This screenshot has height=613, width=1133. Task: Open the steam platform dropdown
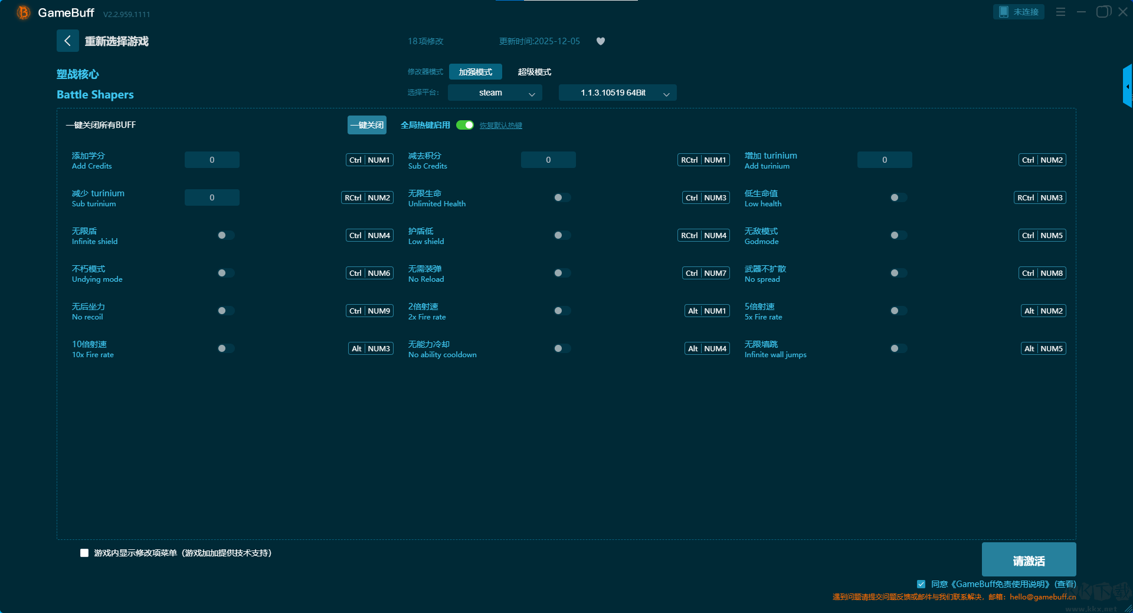tap(495, 93)
